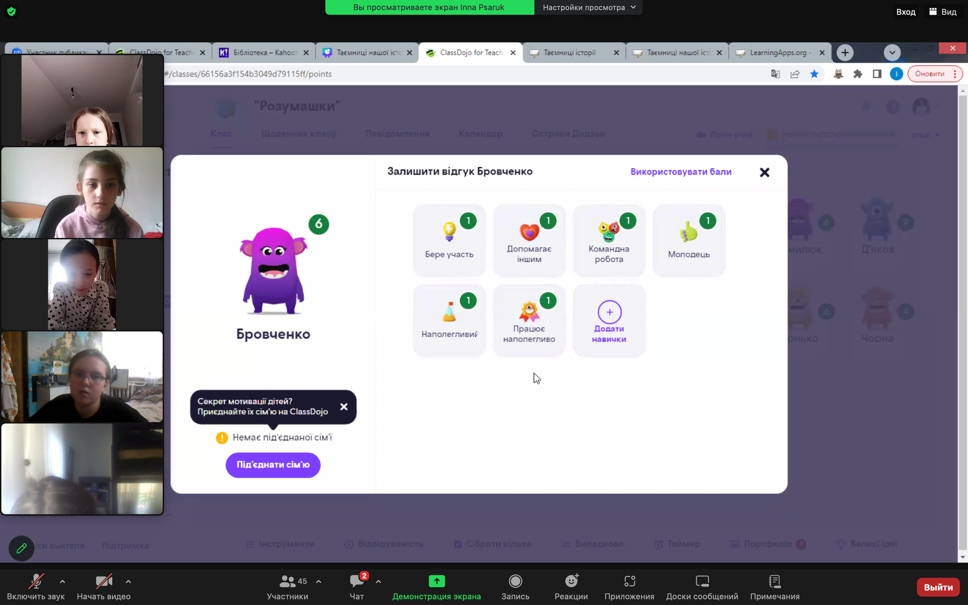
Task: Expand participants options arrow
Action: (x=318, y=581)
